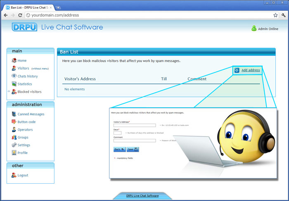Open browser wrench settings menu

(x=284, y=15)
